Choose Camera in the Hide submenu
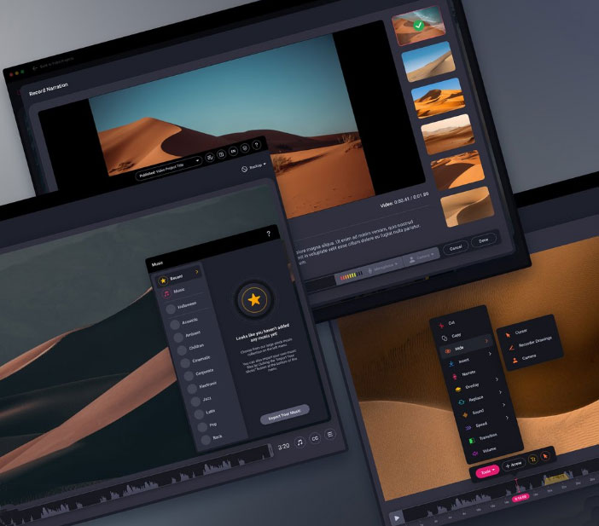 (x=529, y=357)
